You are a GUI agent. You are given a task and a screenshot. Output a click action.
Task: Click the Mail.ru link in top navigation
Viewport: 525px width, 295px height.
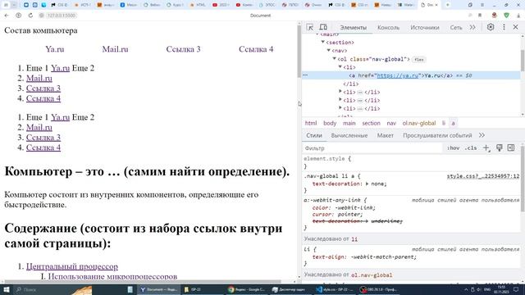[x=115, y=49]
